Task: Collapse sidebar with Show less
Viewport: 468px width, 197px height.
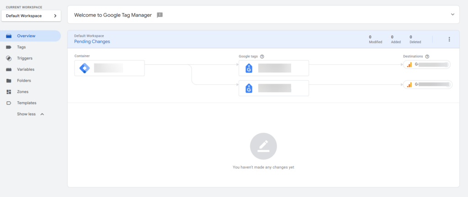Action: tap(31, 114)
